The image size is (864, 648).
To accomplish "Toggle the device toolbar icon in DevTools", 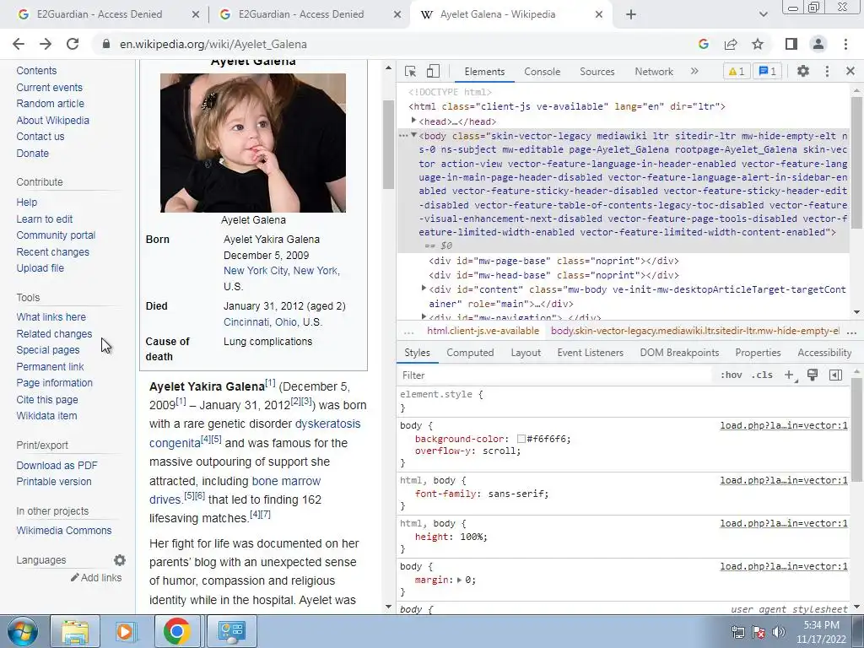I will coord(433,71).
